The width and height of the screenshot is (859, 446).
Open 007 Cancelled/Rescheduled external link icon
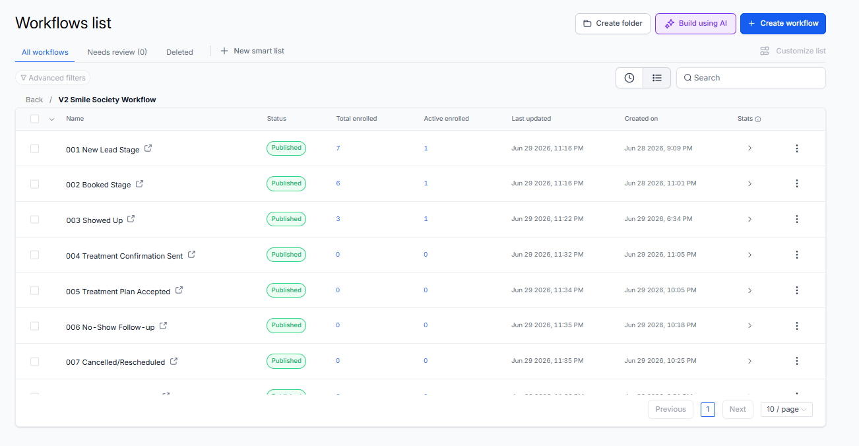[174, 362]
